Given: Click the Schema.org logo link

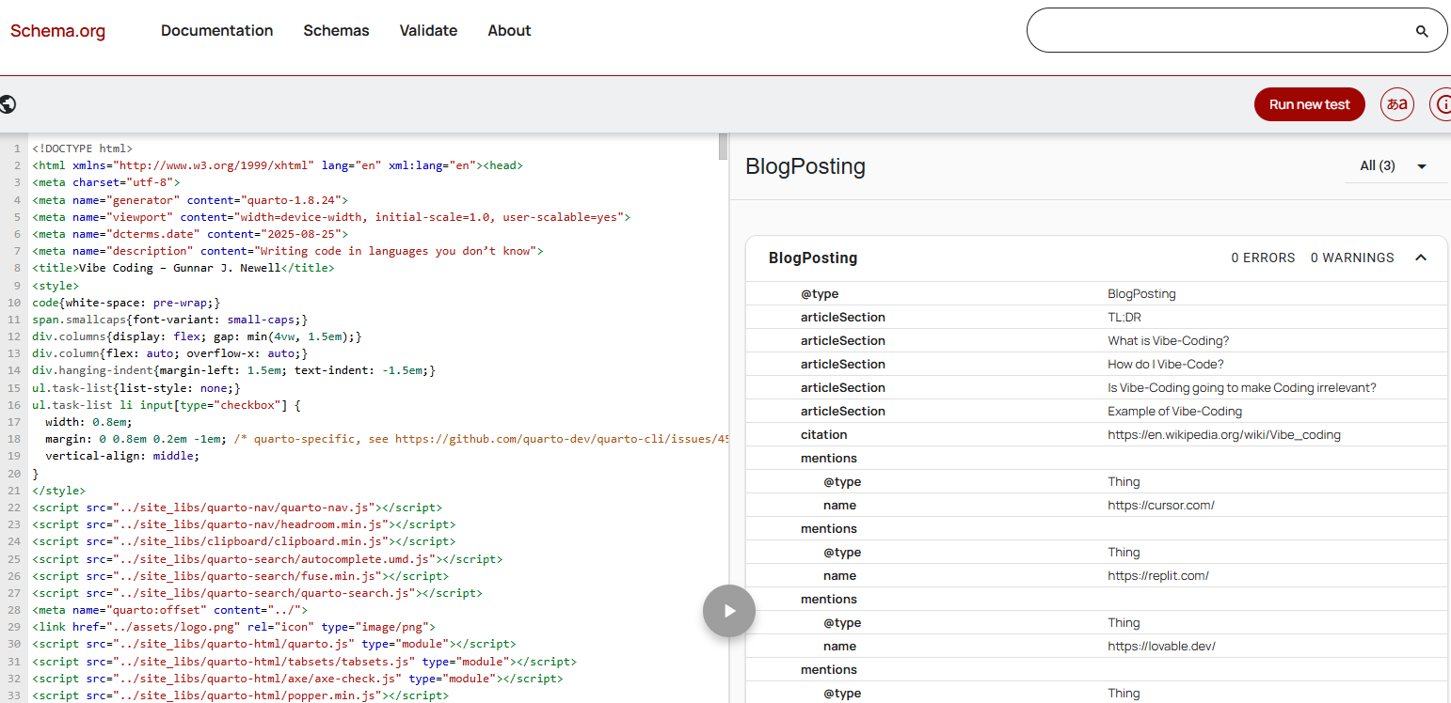Looking at the screenshot, I should point(57,31).
